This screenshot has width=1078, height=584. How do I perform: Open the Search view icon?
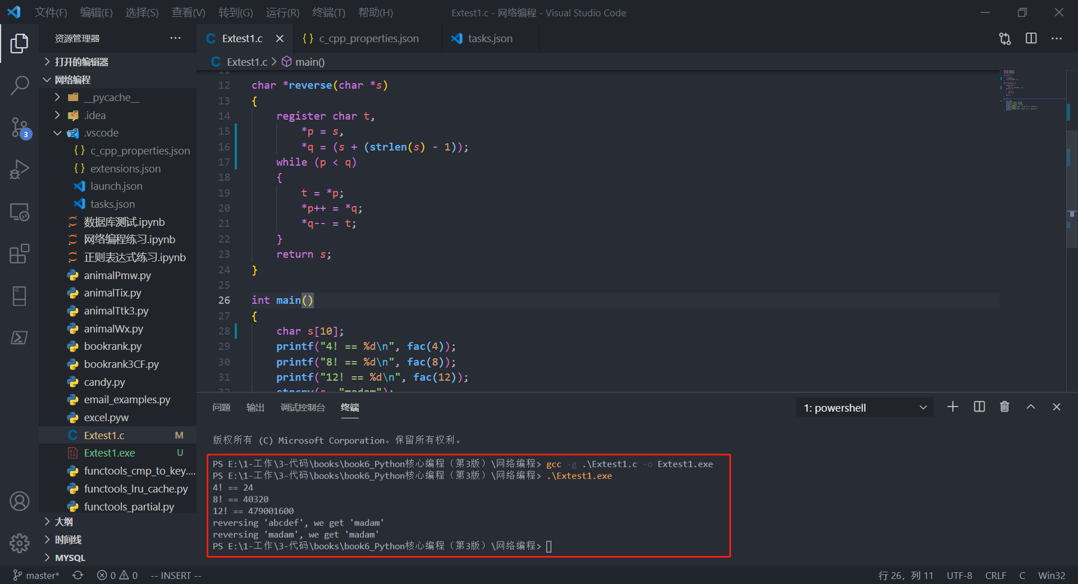tap(19, 85)
